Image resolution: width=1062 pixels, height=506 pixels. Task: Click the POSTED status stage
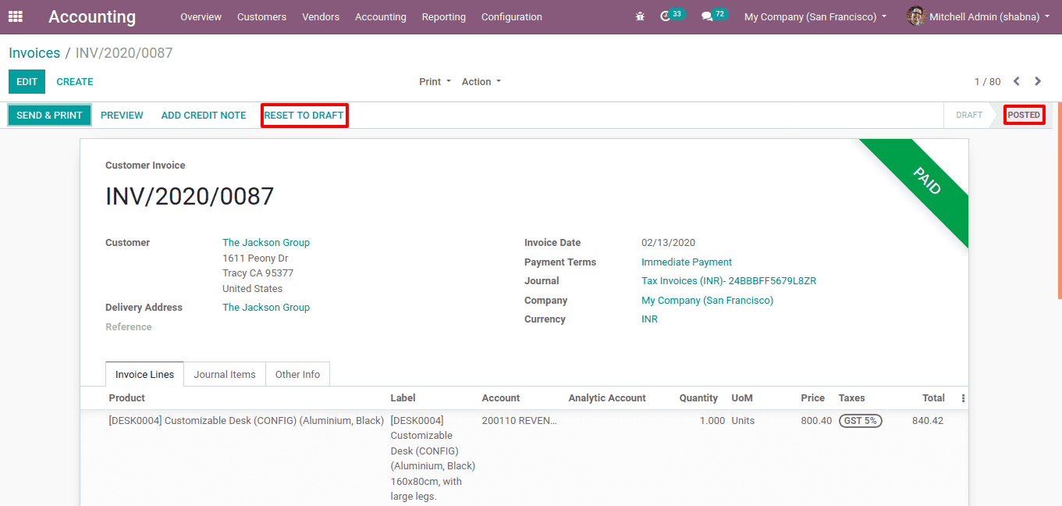(x=1024, y=115)
